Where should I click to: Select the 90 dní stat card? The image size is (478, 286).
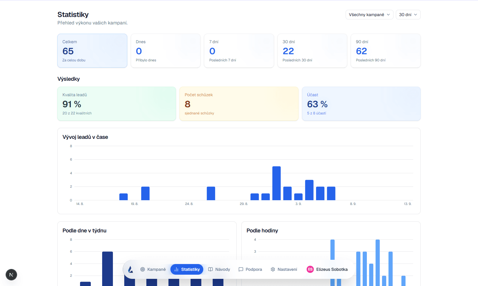[386, 51]
